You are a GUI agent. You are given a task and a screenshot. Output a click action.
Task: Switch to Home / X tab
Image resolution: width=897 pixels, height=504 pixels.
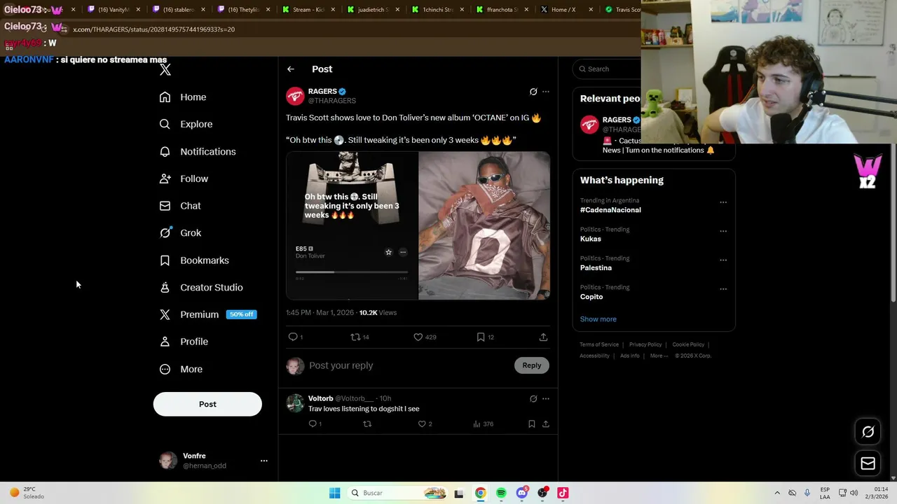point(566,10)
